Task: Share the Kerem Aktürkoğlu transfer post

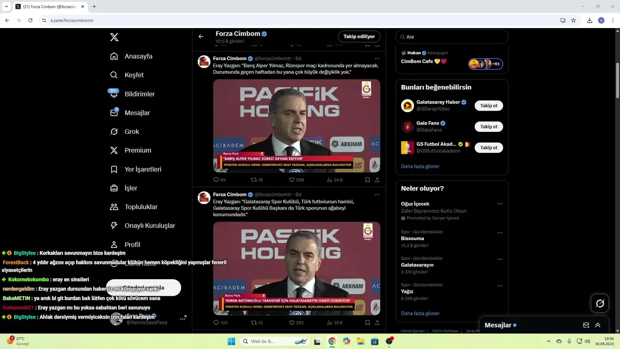Action: tap(377, 323)
